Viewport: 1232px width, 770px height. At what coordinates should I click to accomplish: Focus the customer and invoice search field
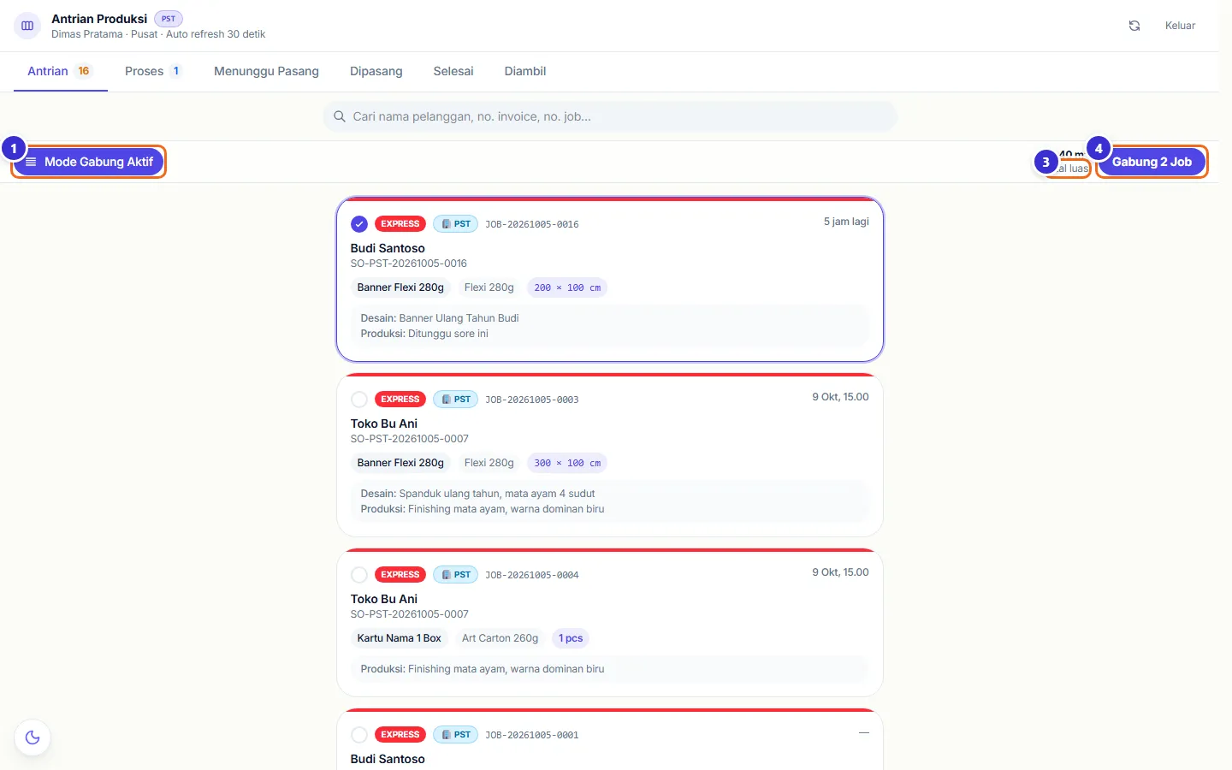point(610,116)
